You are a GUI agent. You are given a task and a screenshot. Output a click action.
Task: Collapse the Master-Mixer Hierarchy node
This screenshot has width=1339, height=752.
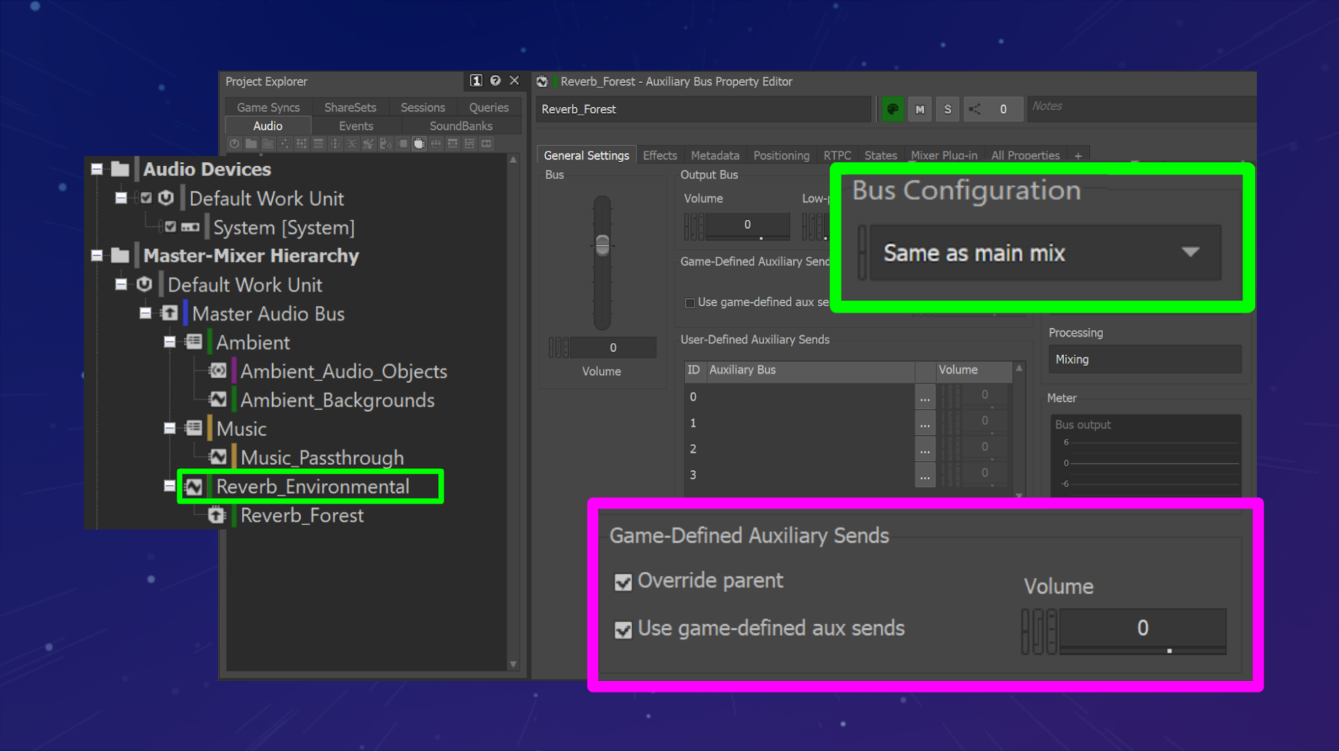[97, 256]
